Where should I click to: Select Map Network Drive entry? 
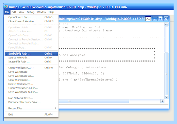[x=31, y=98]
